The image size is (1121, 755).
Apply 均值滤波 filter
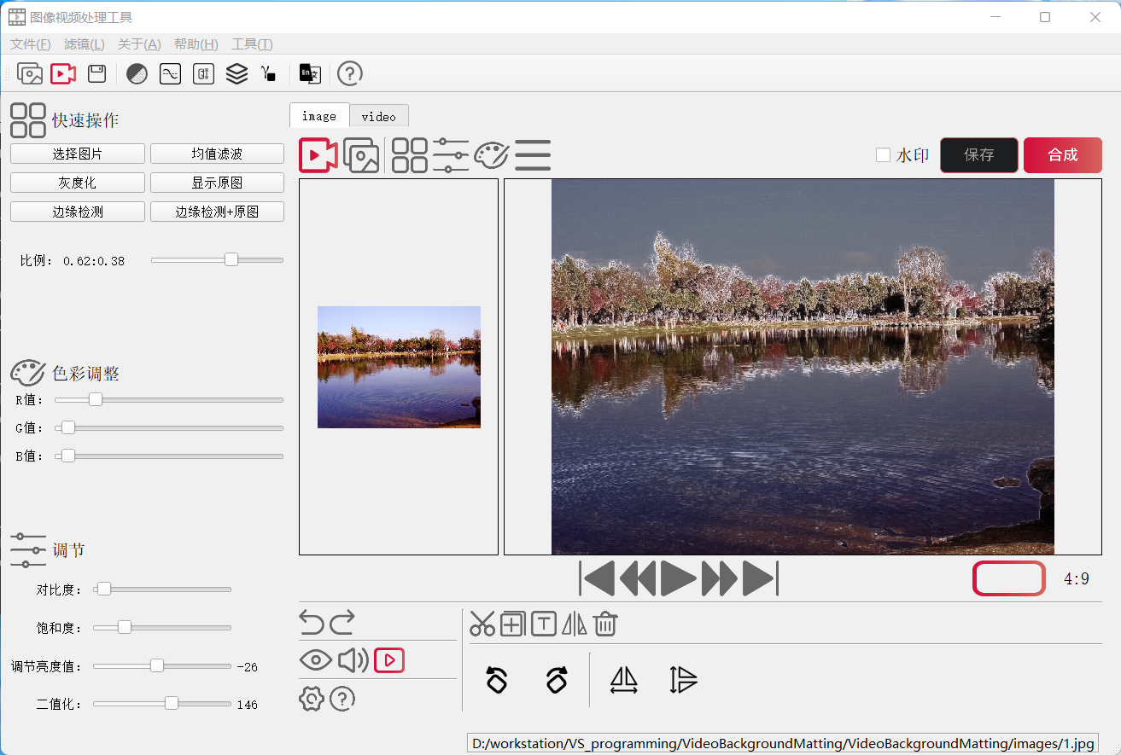point(217,154)
